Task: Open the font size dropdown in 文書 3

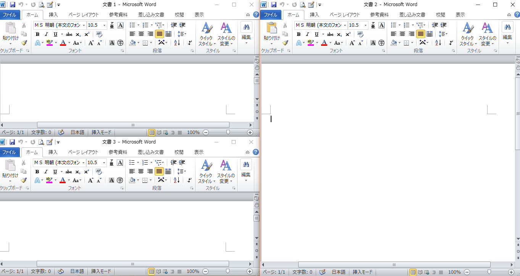Action: tap(103, 163)
